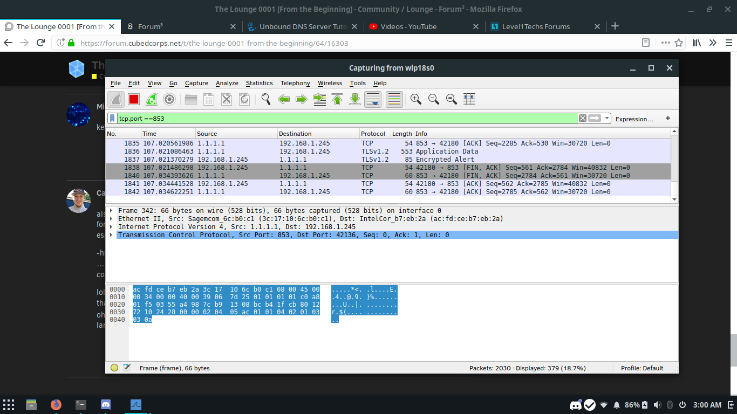Screen dimensions: 737x414
Task: Click the display filter bookmark icon
Action: [112, 118]
